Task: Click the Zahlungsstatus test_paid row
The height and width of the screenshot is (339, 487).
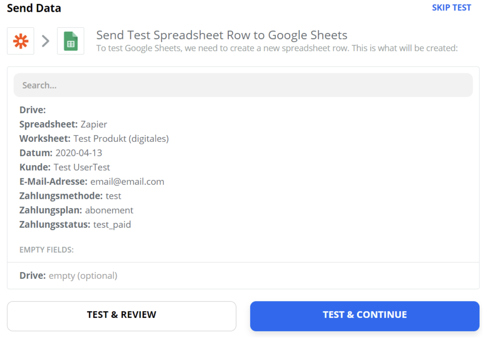Action: (x=75, y=225)
